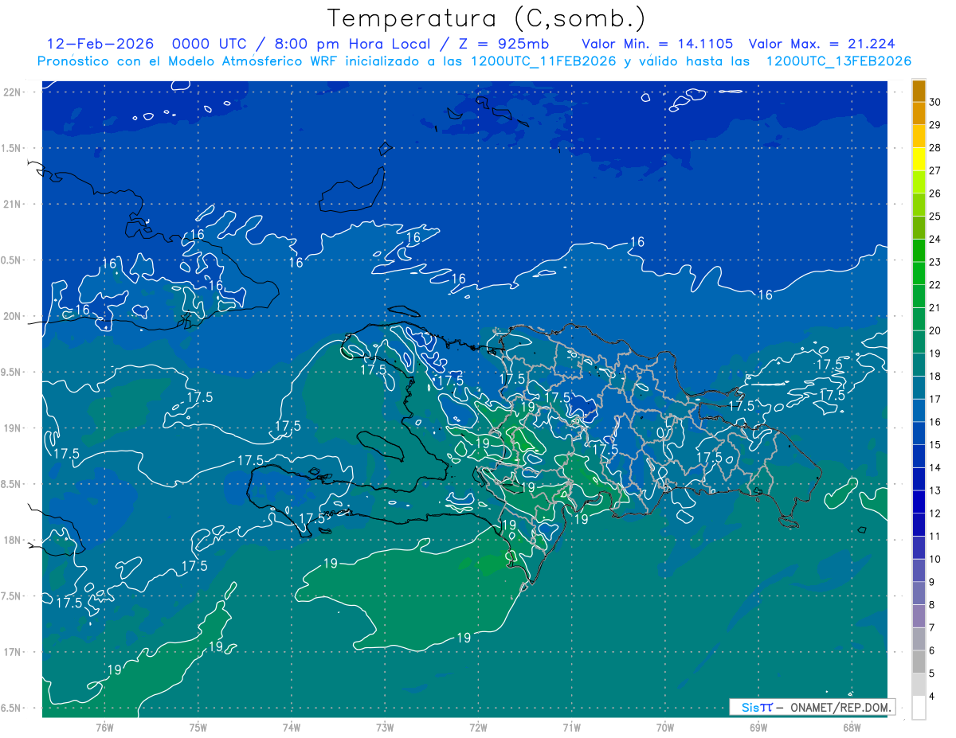Click the '21N' latitude axis label
956x738 pixels.
[13, 204]
